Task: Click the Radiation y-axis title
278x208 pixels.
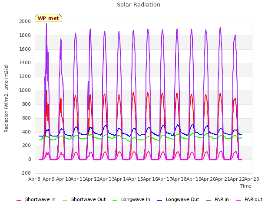Action: [6, 98]
